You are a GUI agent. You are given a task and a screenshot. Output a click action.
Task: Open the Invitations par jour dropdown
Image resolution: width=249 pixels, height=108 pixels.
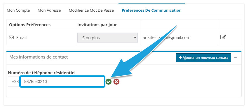[107, 38]
